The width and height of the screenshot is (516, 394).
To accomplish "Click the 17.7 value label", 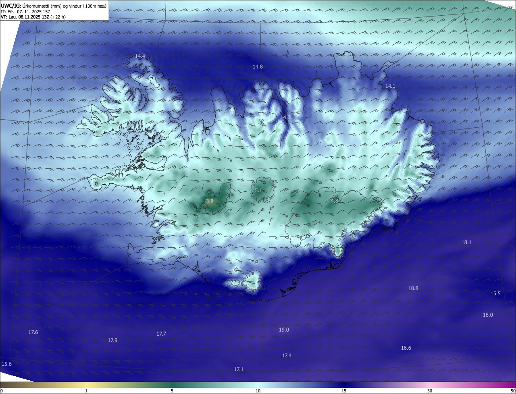I will (x=161, y=334).
